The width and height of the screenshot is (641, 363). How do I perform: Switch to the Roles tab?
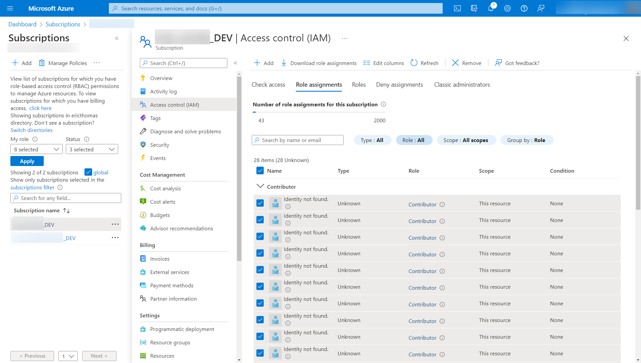(x=359, y=85)
